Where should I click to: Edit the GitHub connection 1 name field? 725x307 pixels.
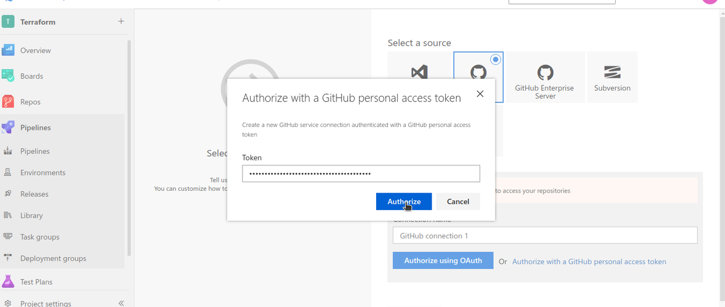click(x=545, y=236)
